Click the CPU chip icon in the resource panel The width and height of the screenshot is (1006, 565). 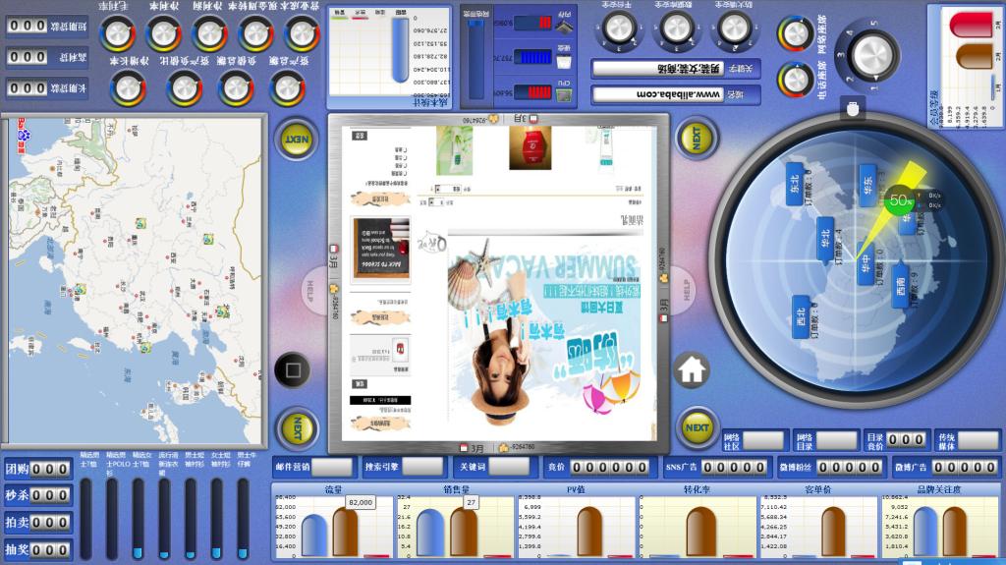click(563, 95)
